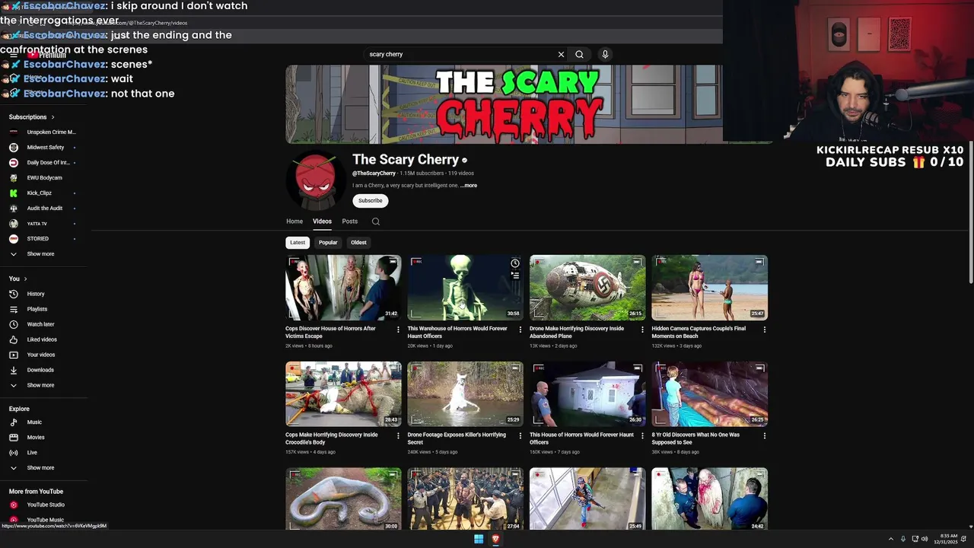Viewport: 974px width, 548px height.
Task: Subscribe to The Scary Cherry channel
Action: coord(371,201)
